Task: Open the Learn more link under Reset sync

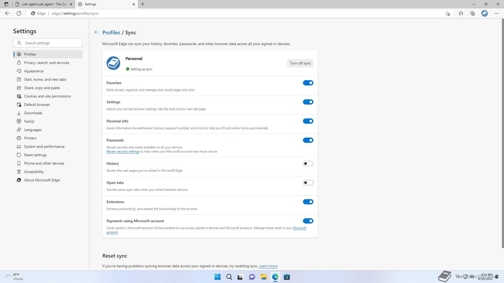Action: (268, 266)
